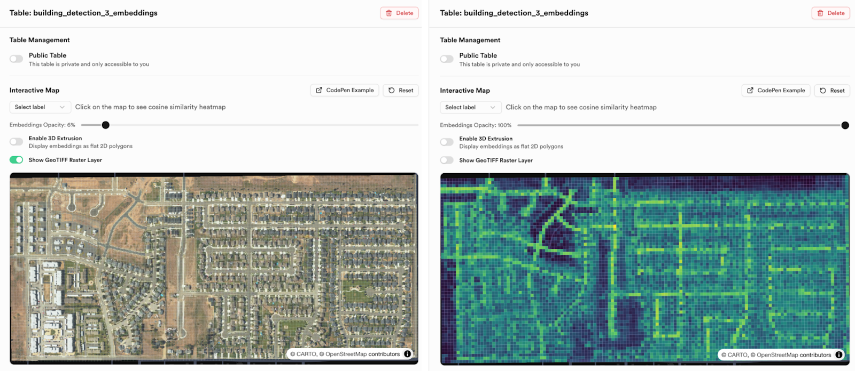Toggle Public Table switch in the left panel
The width and height of the screenshot is (855, 371).
[17, 59]
